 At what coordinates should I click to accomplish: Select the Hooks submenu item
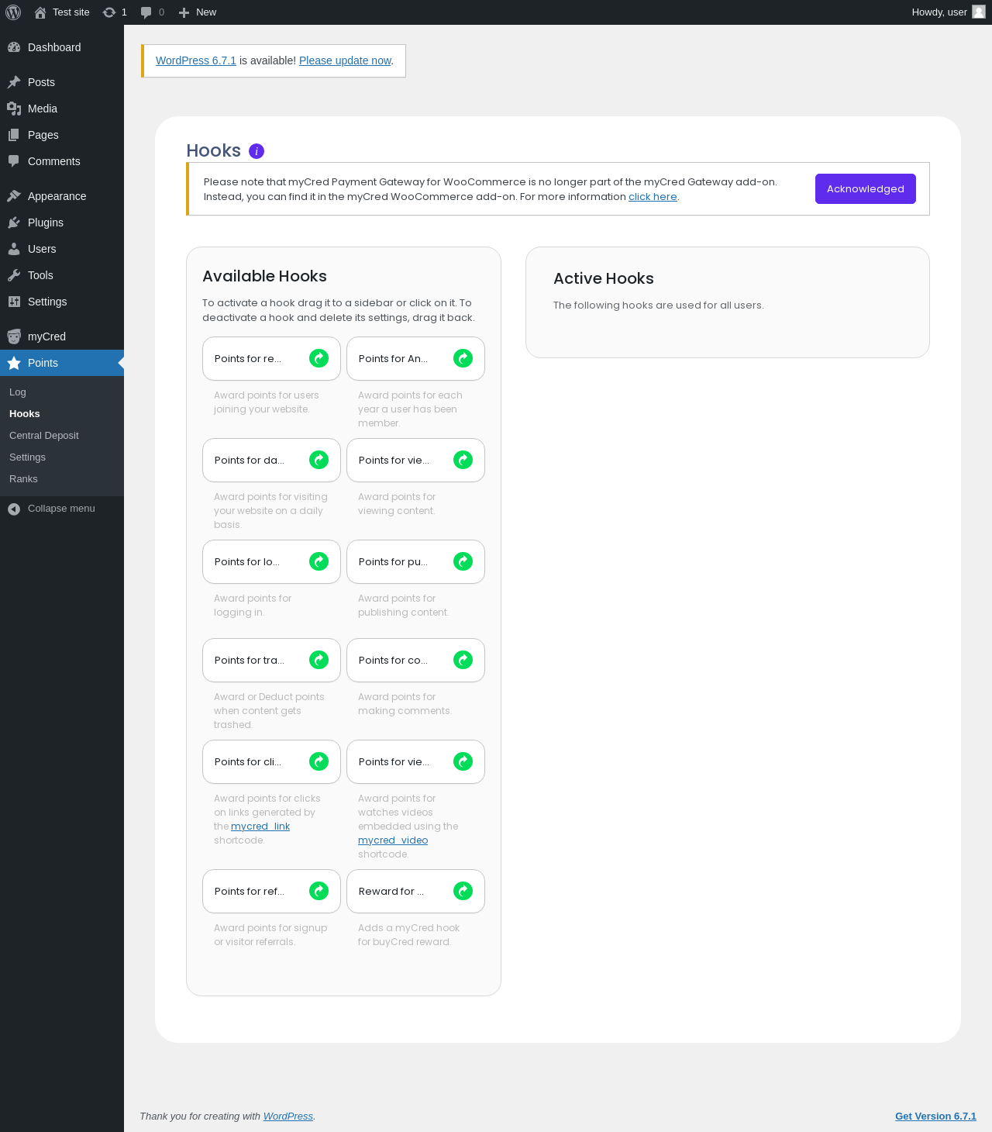point(62,414)
